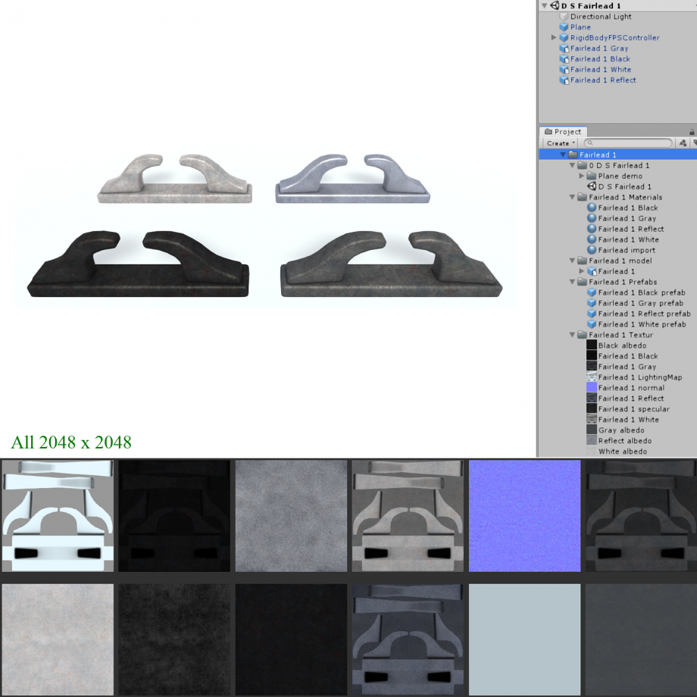Viewport: 697px width, 697px height.
Task: Click the Fairlead 1 Reflect prefab cube icon
Action: coord(592,314)
